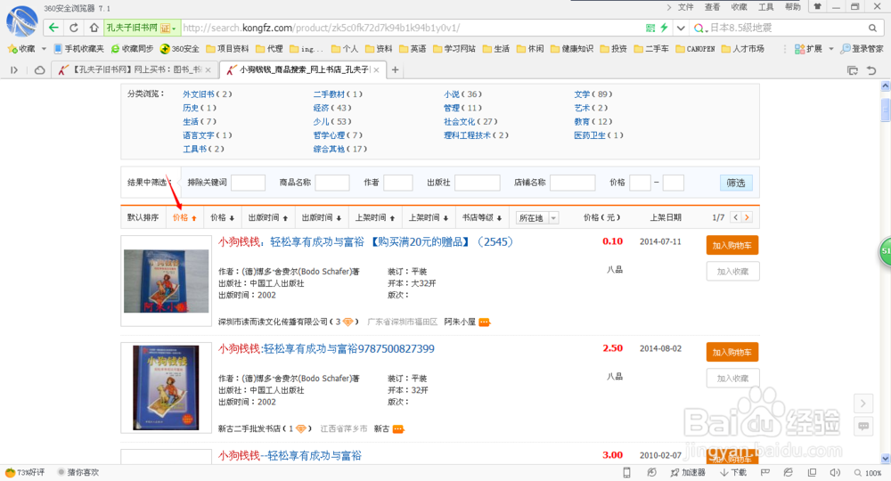
Task: Click 加入收藏 for the 2.50 yuan book
Action: click(x=732, y=379)
